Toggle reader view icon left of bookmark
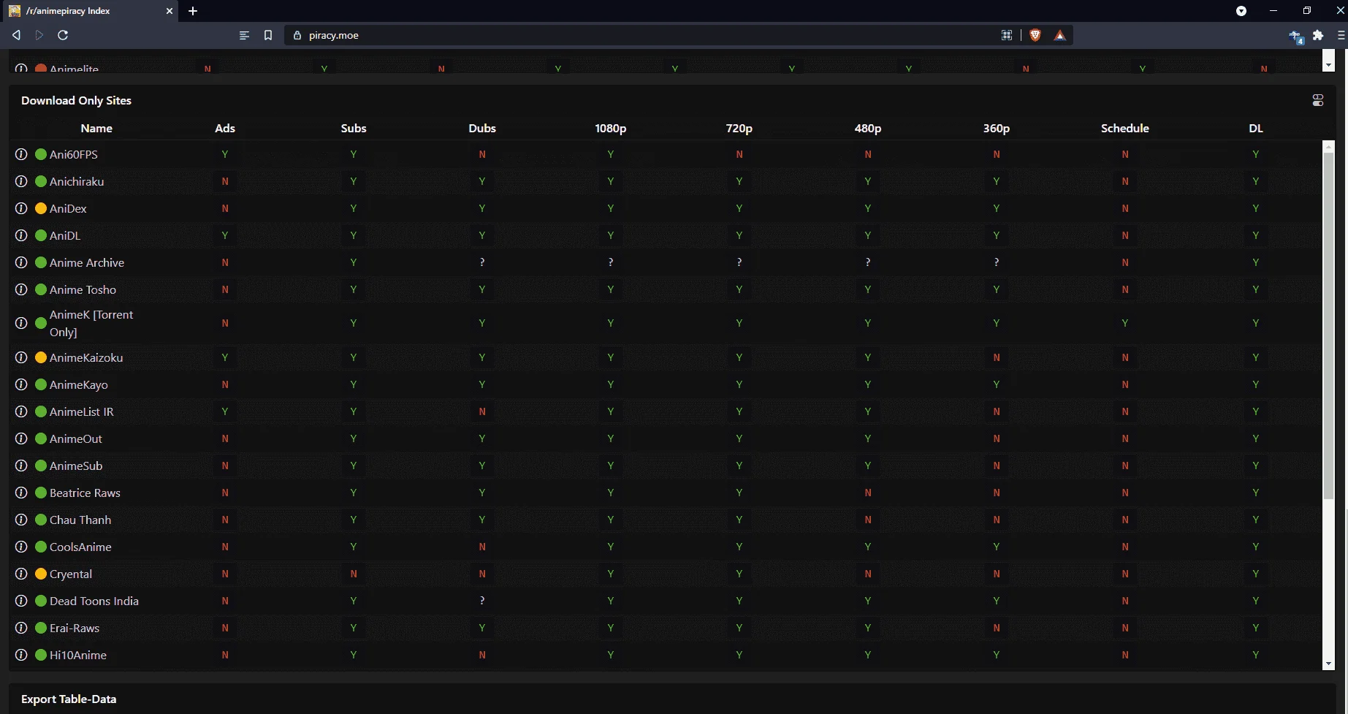This screenshot has height=714, width=1348. 244,35
